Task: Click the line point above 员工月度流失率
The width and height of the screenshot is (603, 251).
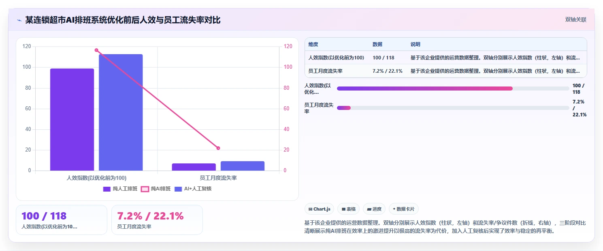Action: (x=218, y=148)
